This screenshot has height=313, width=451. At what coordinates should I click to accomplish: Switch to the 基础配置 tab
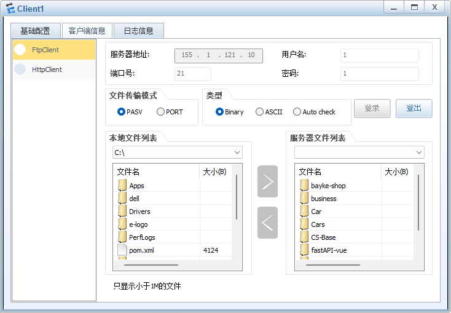tap(35, 31)
